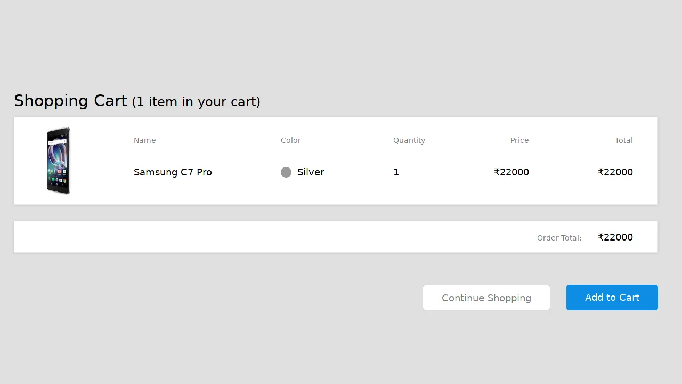Click the quantity value field
This screenshot has width=682, height=384.
pos(396,172)
